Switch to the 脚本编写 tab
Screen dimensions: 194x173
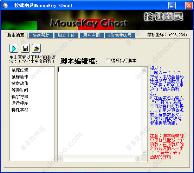[x=15, y=35]
